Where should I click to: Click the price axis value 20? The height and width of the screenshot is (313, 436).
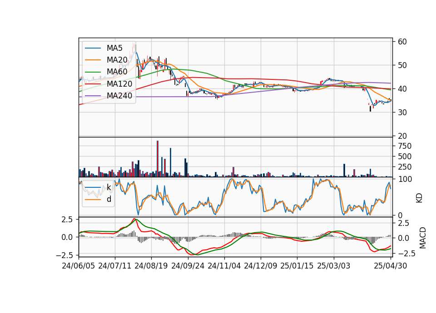402,136
